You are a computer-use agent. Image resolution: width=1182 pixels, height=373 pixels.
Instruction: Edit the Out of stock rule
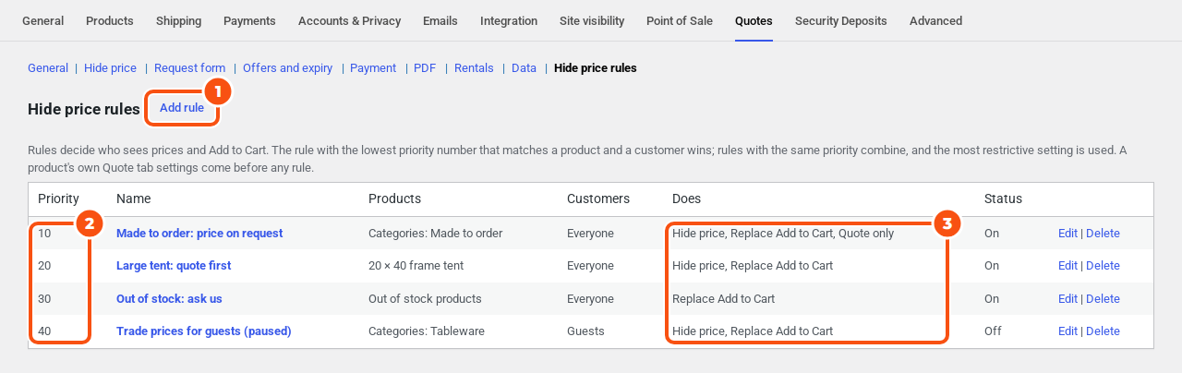coord(1067,299)
